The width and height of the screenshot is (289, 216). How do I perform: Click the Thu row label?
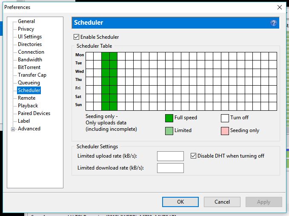78,80
